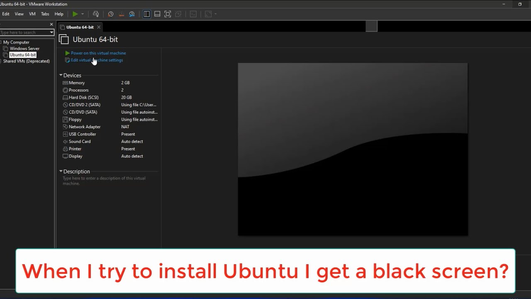The image size is (531, 299).
Task: Open the Help menu
Action: [x=59, y=14]
